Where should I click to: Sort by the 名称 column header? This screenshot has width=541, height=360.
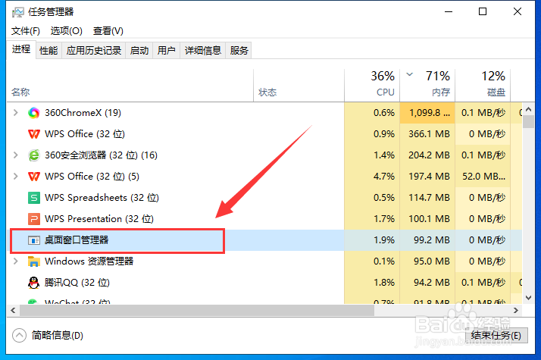pyautogui.click(x=130, y=86)
